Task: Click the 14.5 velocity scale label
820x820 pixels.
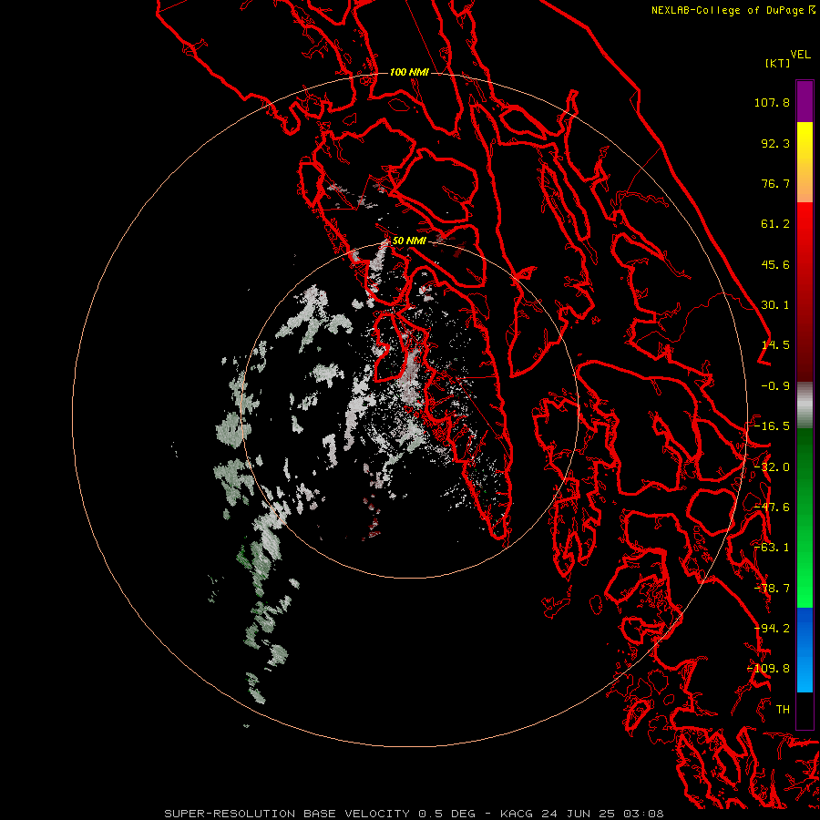Action: pos(775,345)
